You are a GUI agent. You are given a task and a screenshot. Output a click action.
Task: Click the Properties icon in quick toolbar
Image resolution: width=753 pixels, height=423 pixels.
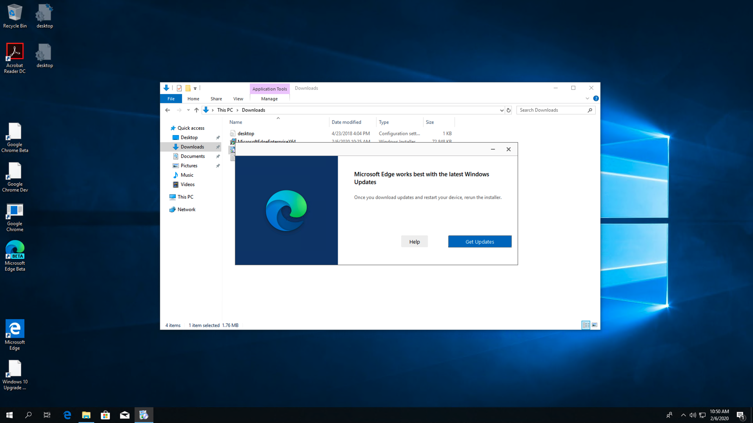(x=179, y=88)
